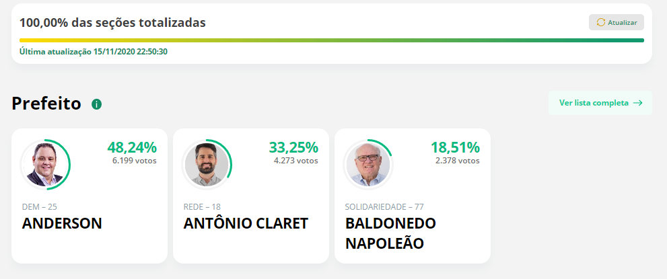Select the BALDONEDO NAPOLEÃO candidate name
Viewport: 667px width, 279px height.
pos(390,233)
